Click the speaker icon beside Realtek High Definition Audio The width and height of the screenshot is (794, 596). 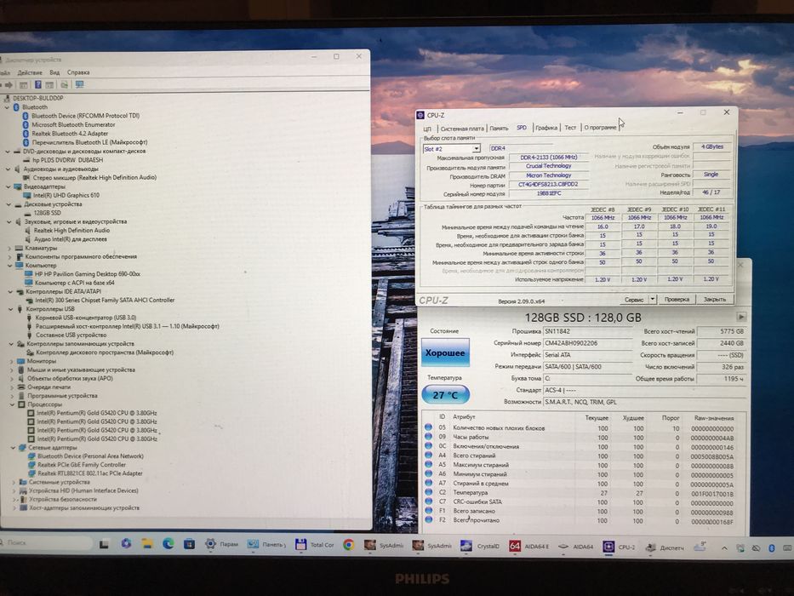[x=28, y=230]
